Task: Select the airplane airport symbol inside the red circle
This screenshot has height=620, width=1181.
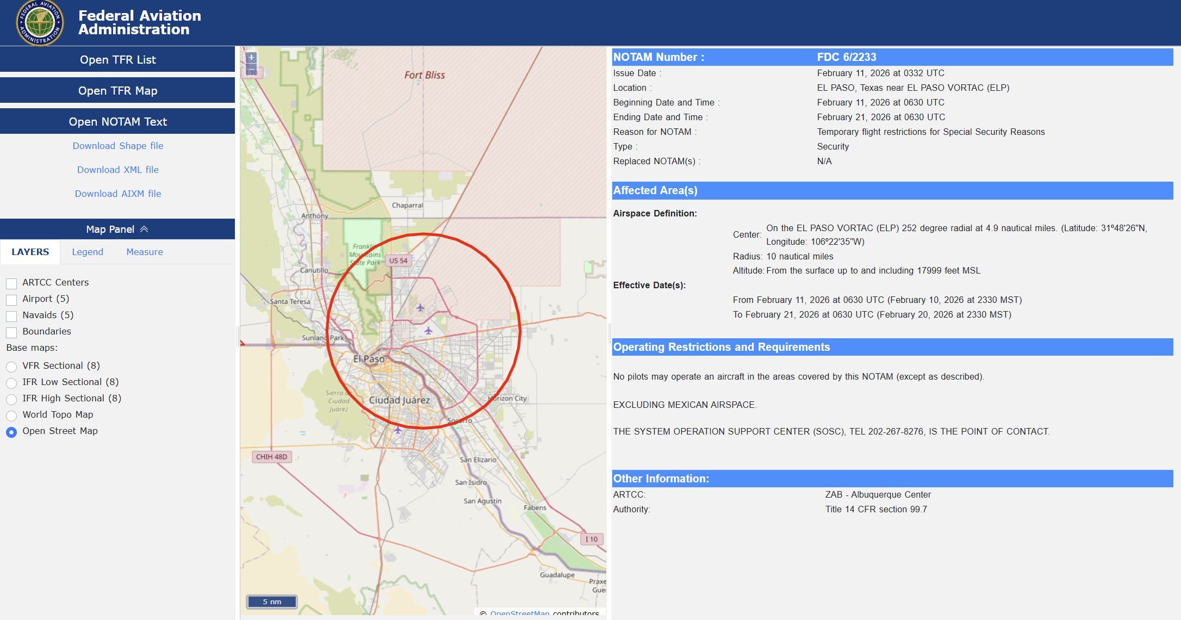Action: point(420,308)
